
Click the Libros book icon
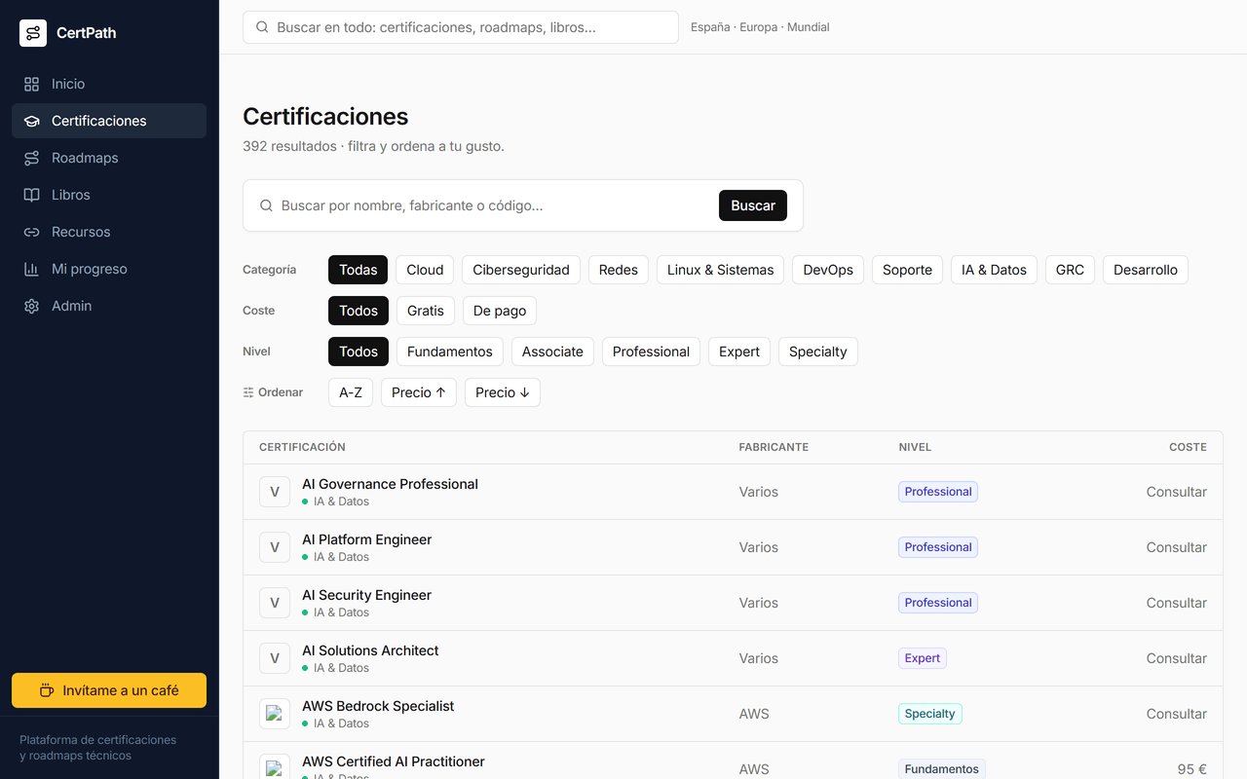pos(32,195)
